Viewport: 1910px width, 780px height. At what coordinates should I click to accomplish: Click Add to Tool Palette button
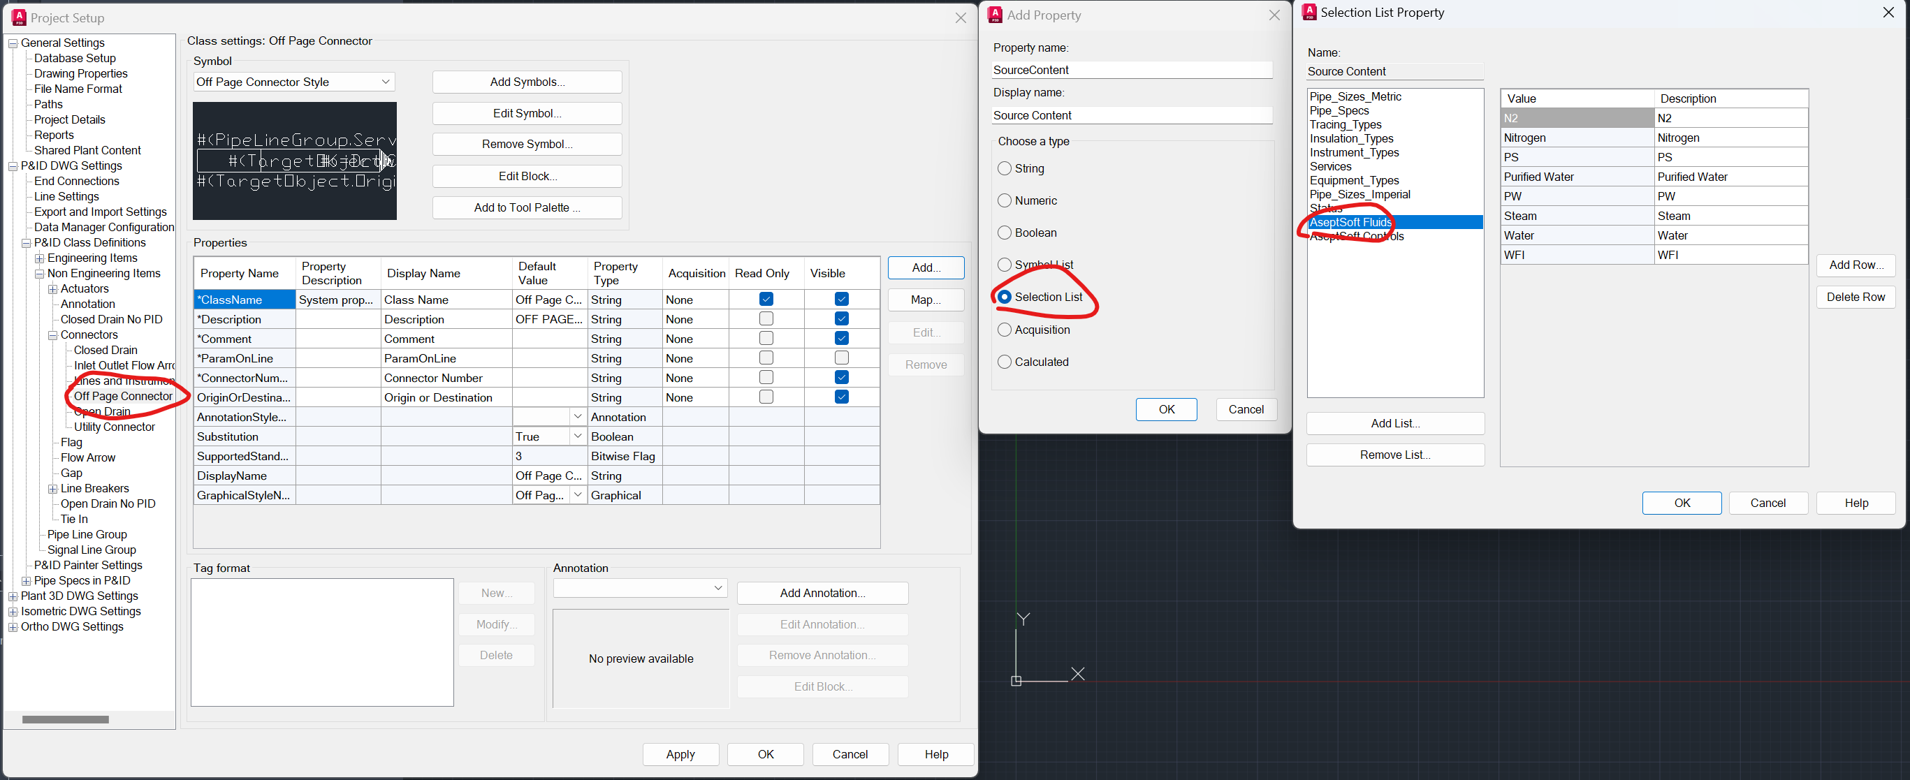pyautogui.click(x=527, y=207)
